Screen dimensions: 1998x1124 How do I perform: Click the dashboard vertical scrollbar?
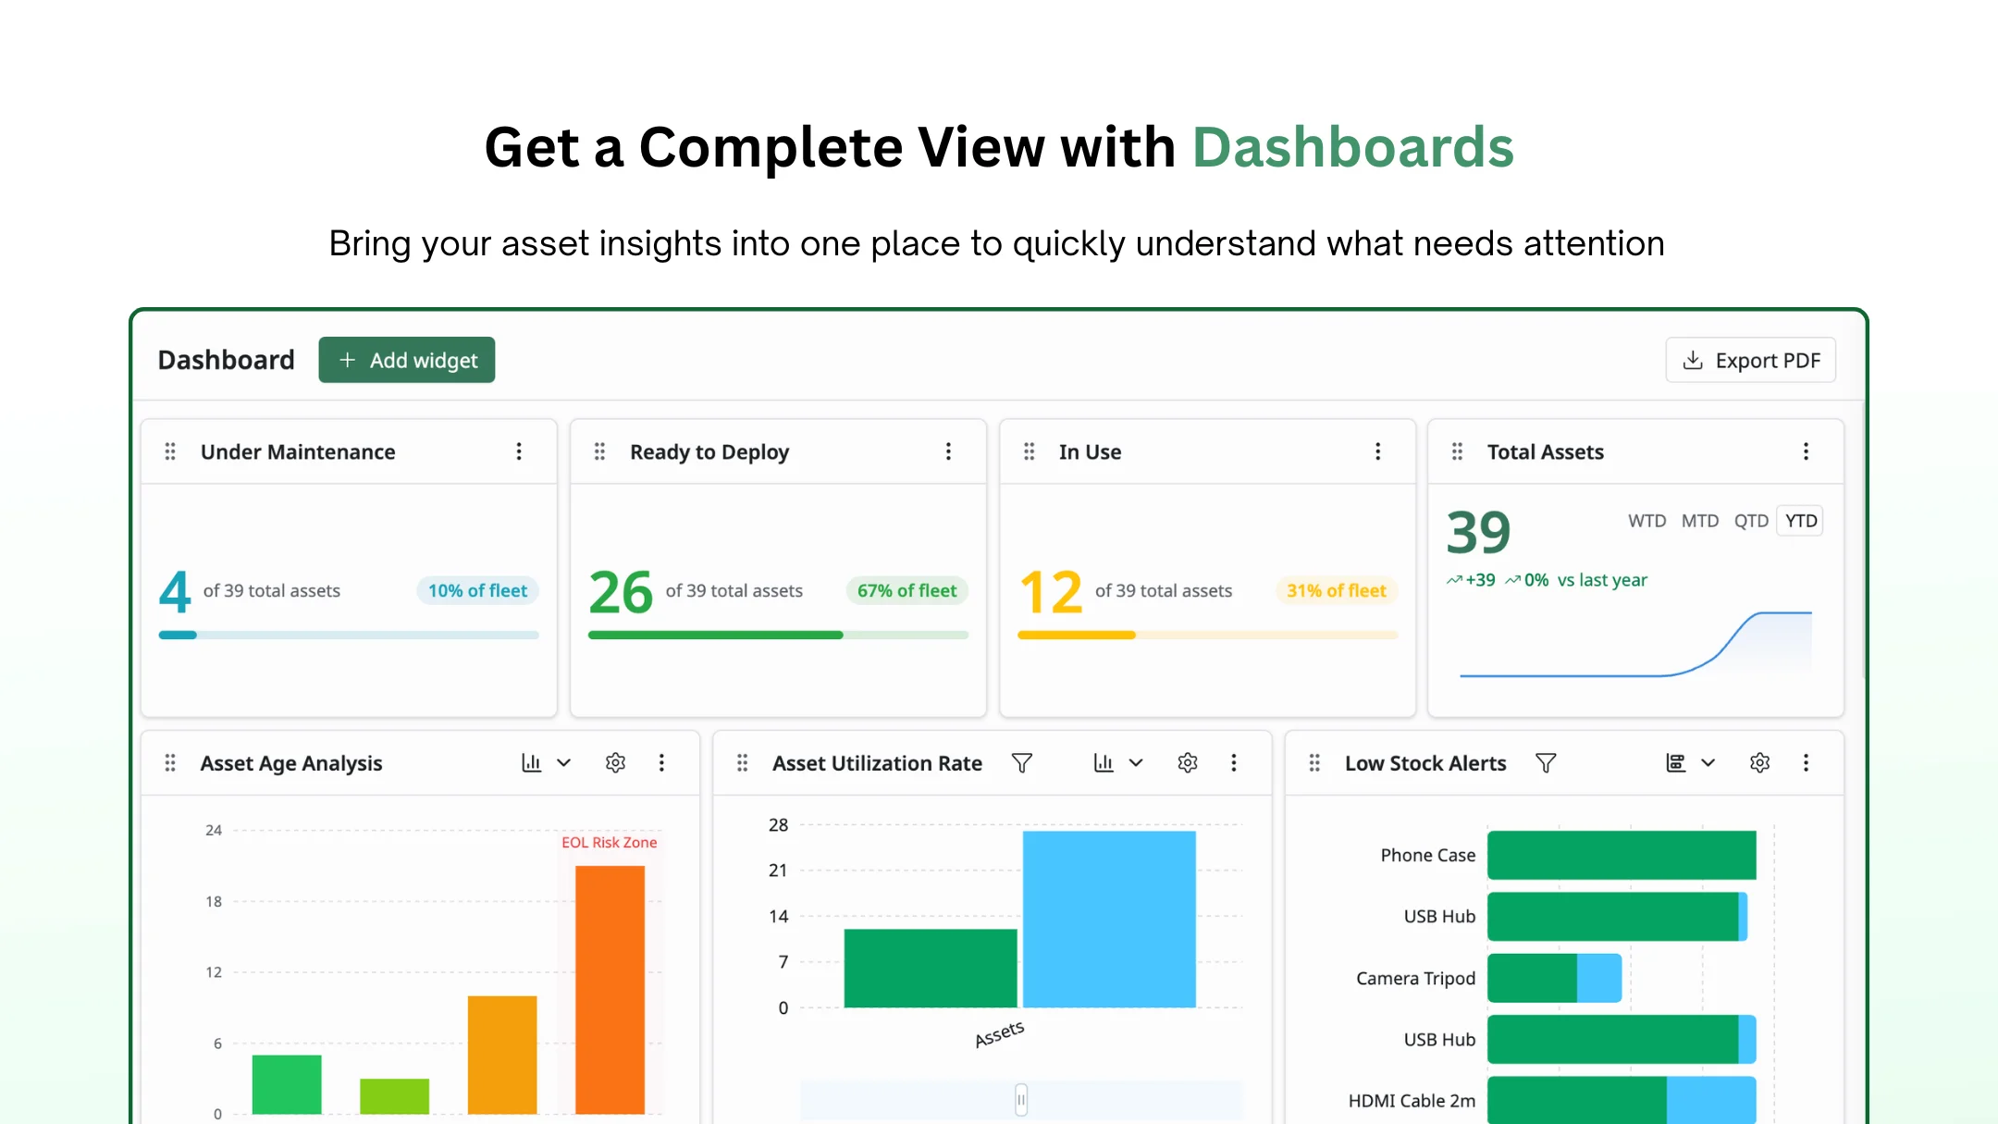(1864, 541)
